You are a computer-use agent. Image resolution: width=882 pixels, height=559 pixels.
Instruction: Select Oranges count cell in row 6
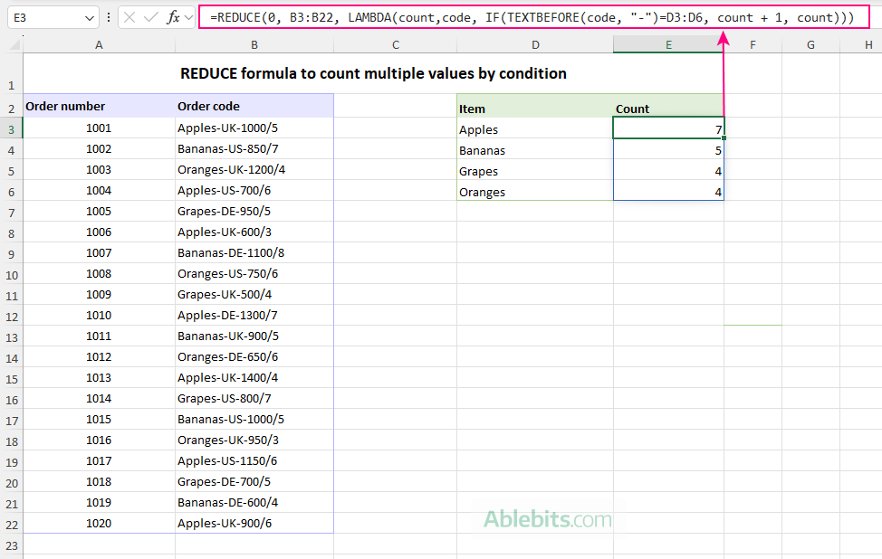pos(668,191)
